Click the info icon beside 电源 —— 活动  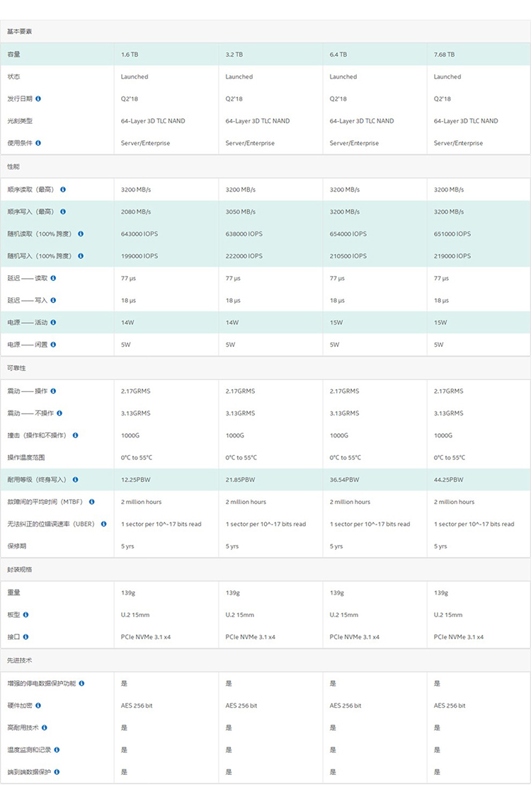(53, 323)
